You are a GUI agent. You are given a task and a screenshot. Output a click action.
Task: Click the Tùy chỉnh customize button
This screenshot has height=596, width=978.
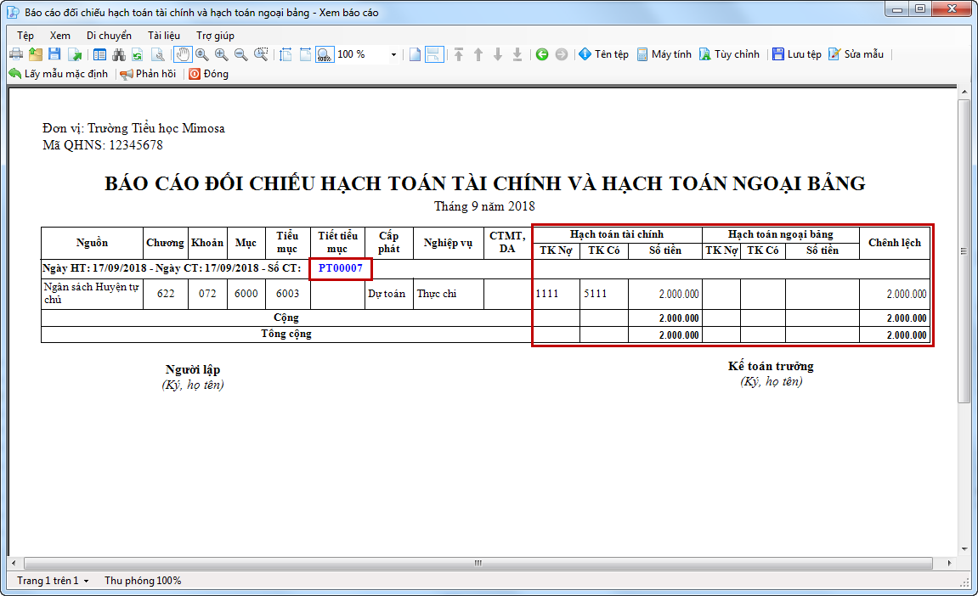pos(729,54)
